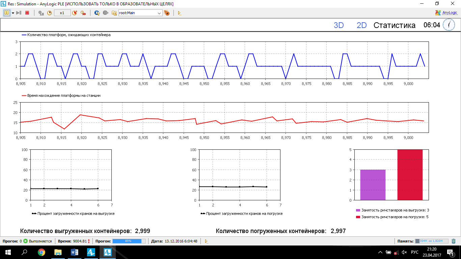Viewport: 461px width, 259px height.
Task: Click the purple unloading reachstacker legend swatch
Action: [358, 210]
